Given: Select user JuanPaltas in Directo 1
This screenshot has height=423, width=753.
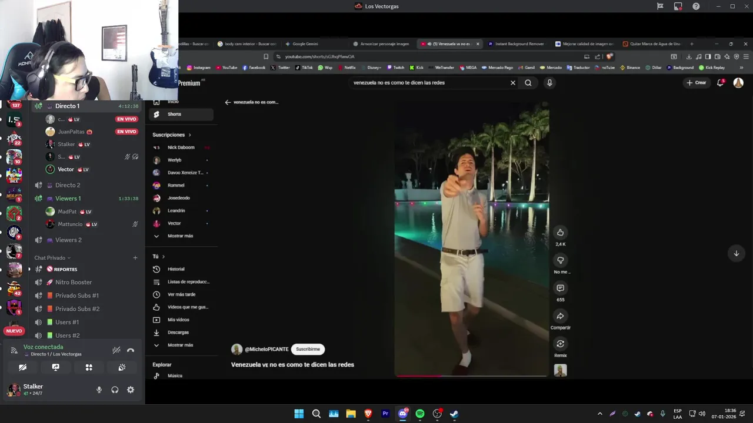Looking at the screenshot, I should [92, 132].
